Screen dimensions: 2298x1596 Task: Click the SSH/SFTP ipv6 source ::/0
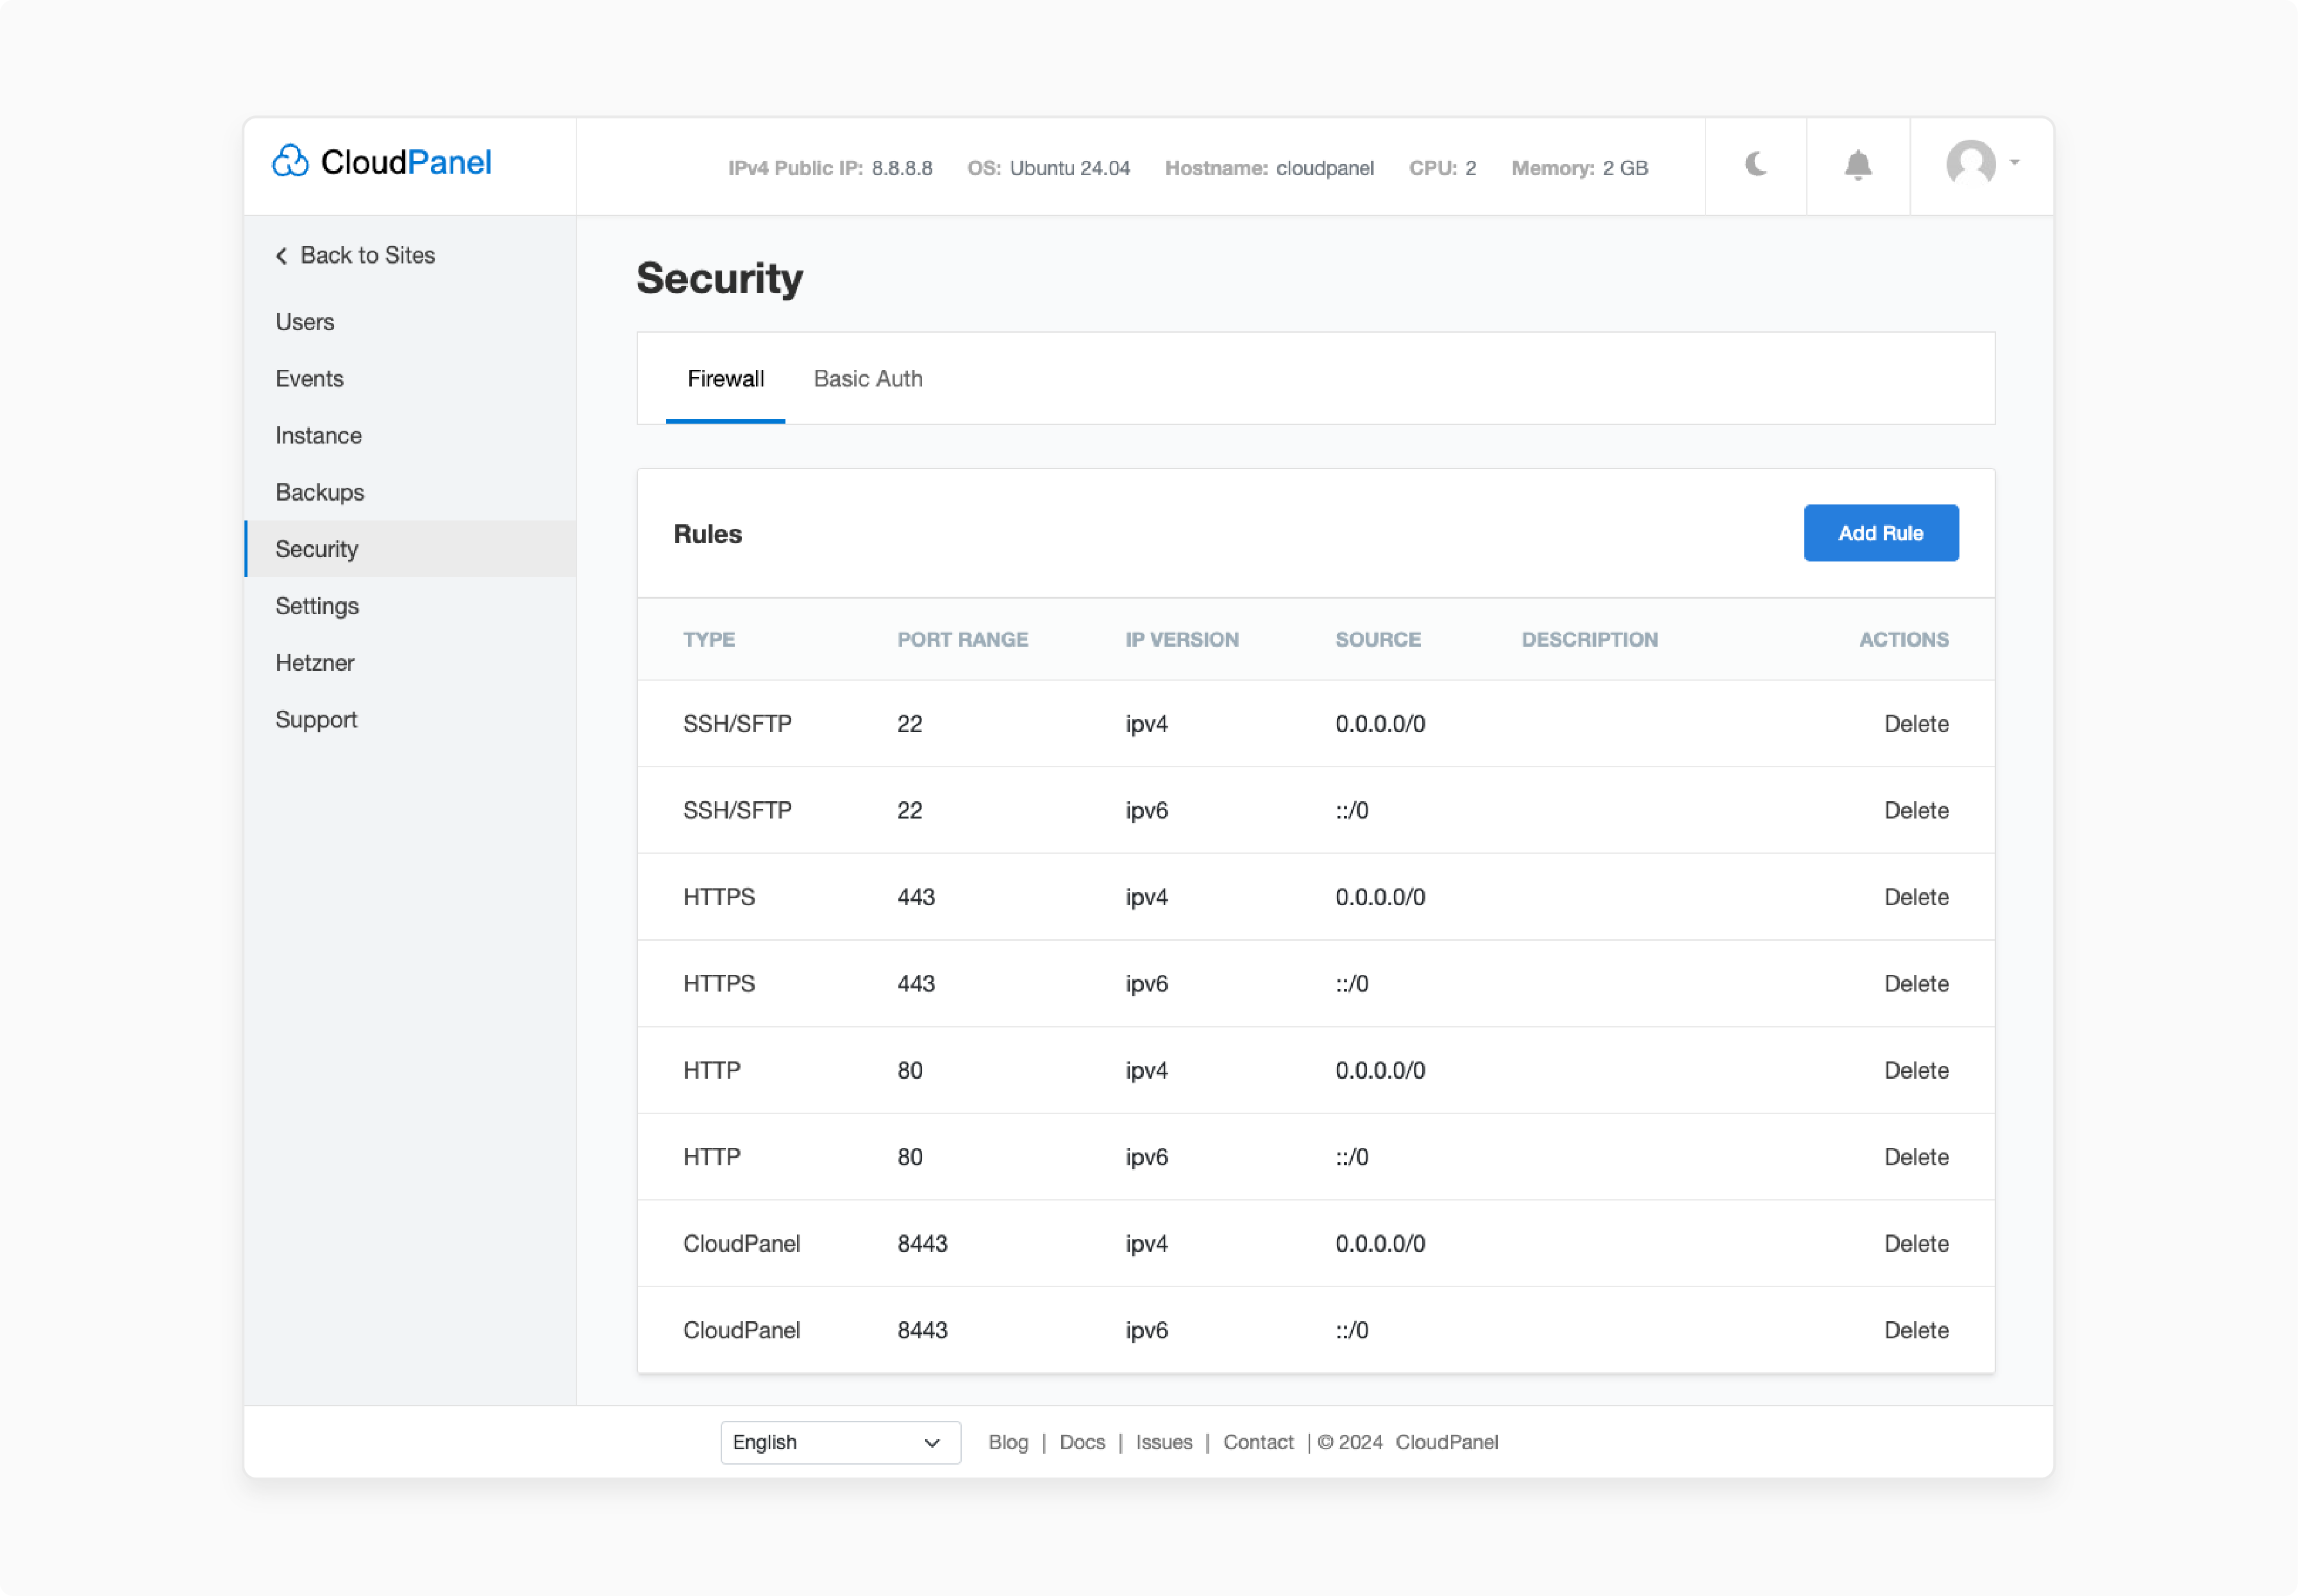(x=1352, y=811)
